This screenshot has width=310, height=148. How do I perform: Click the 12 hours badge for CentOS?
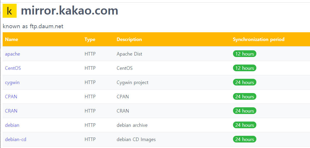pyautogui.click(x=245, y=68)
